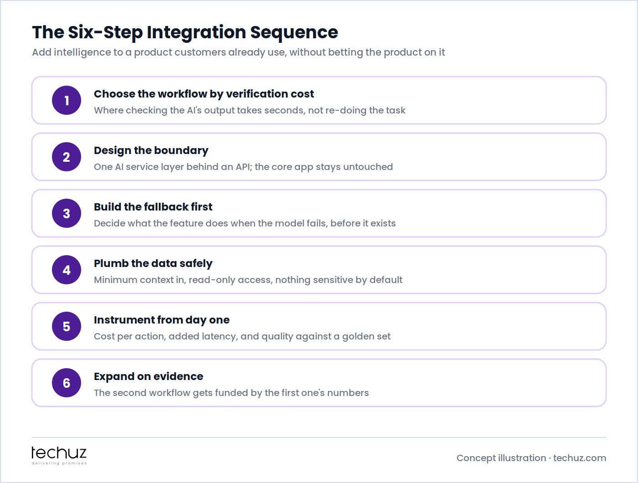Image resolution: width=638 pixels, height=483 pixels.
Task: Click the 'Concept illustration · techuz.com' footer text
Action: tap(531, 458)
